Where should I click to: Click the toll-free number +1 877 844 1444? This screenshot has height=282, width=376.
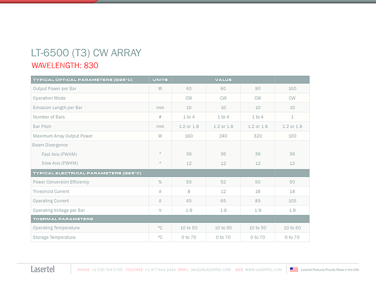[160, 270]
